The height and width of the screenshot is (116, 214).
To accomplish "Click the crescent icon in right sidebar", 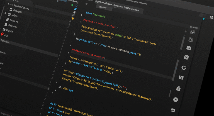I will [184, 68].
